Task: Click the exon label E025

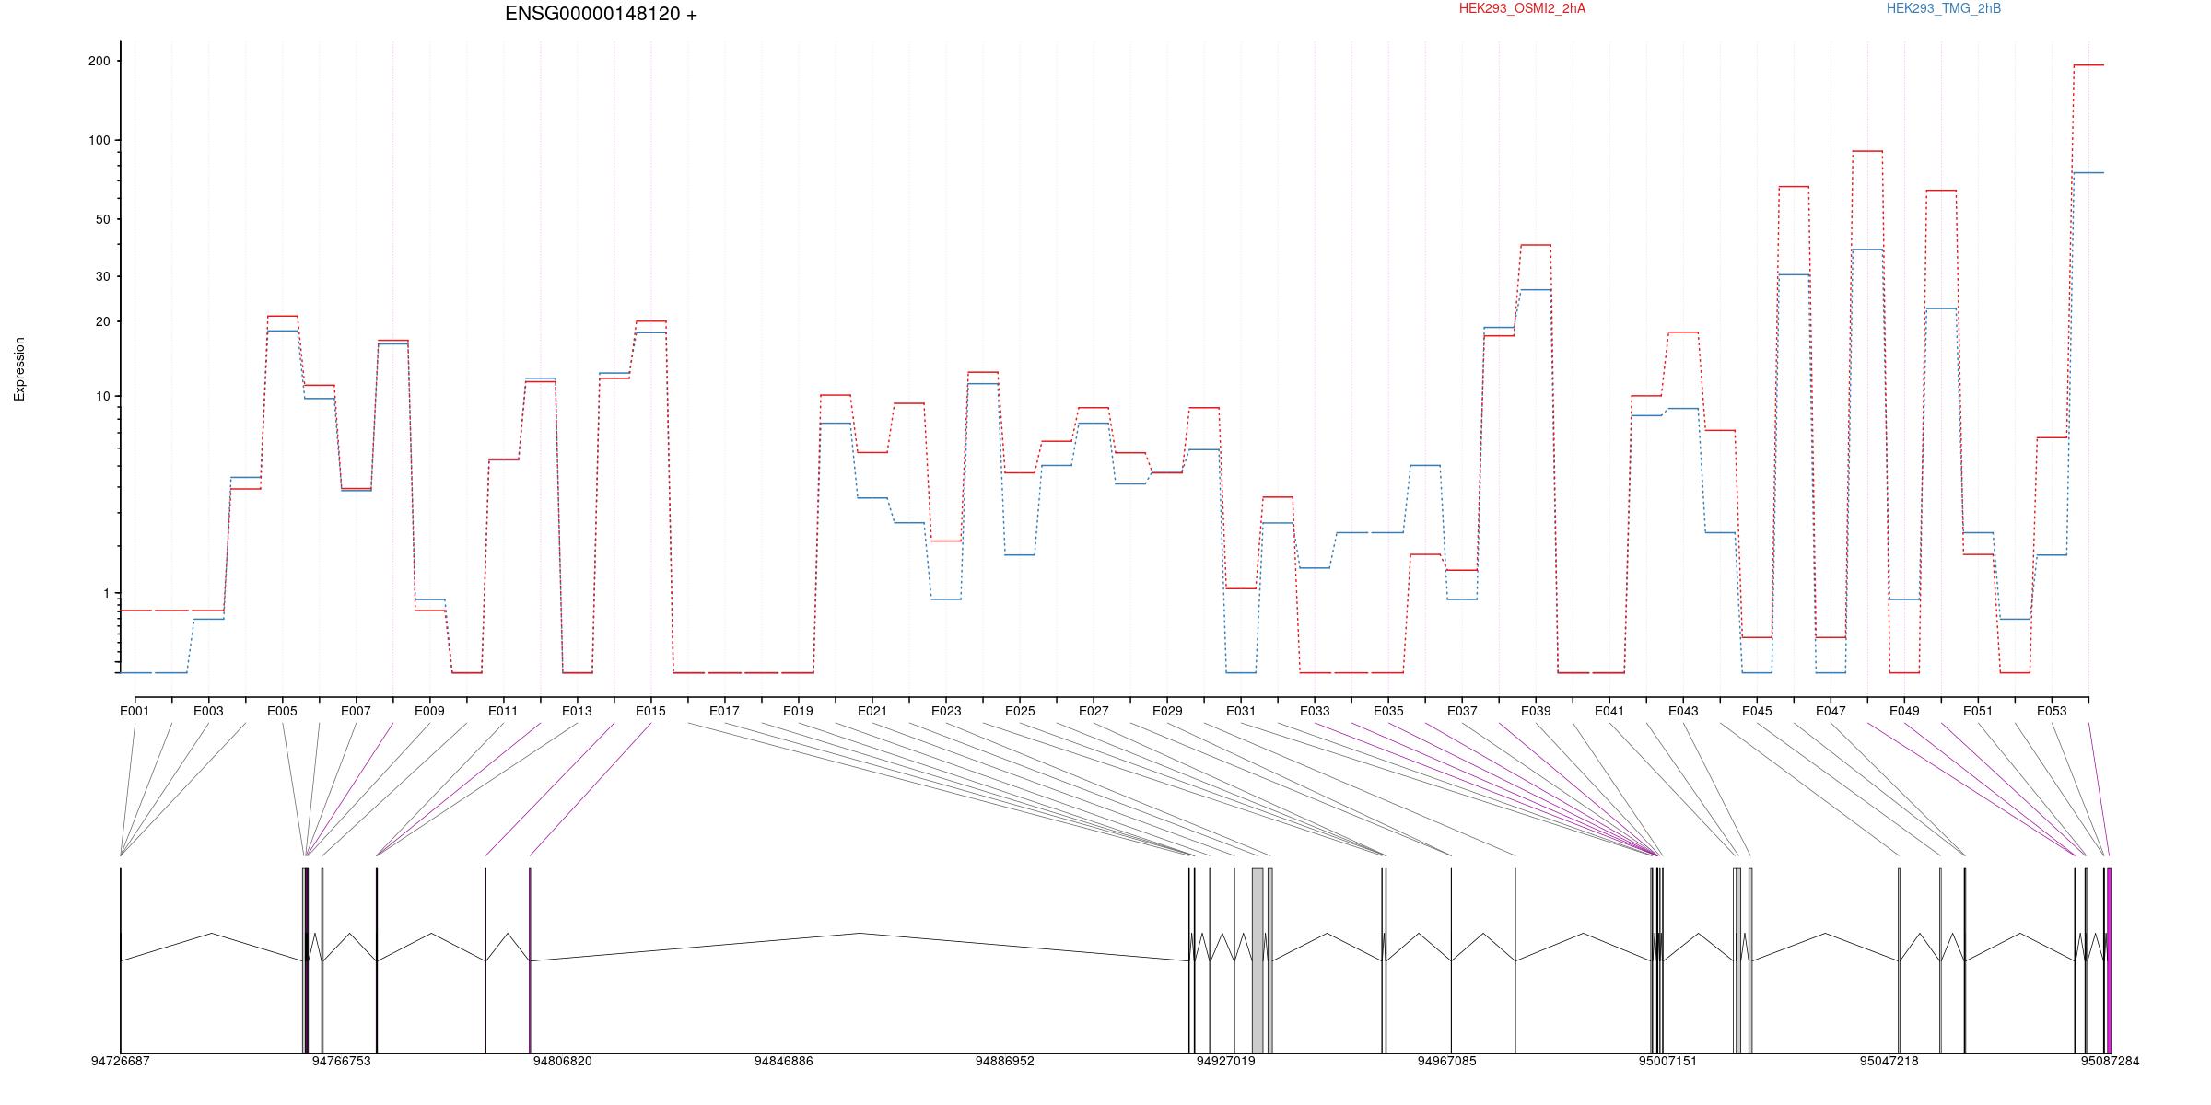Action: 1020,711
